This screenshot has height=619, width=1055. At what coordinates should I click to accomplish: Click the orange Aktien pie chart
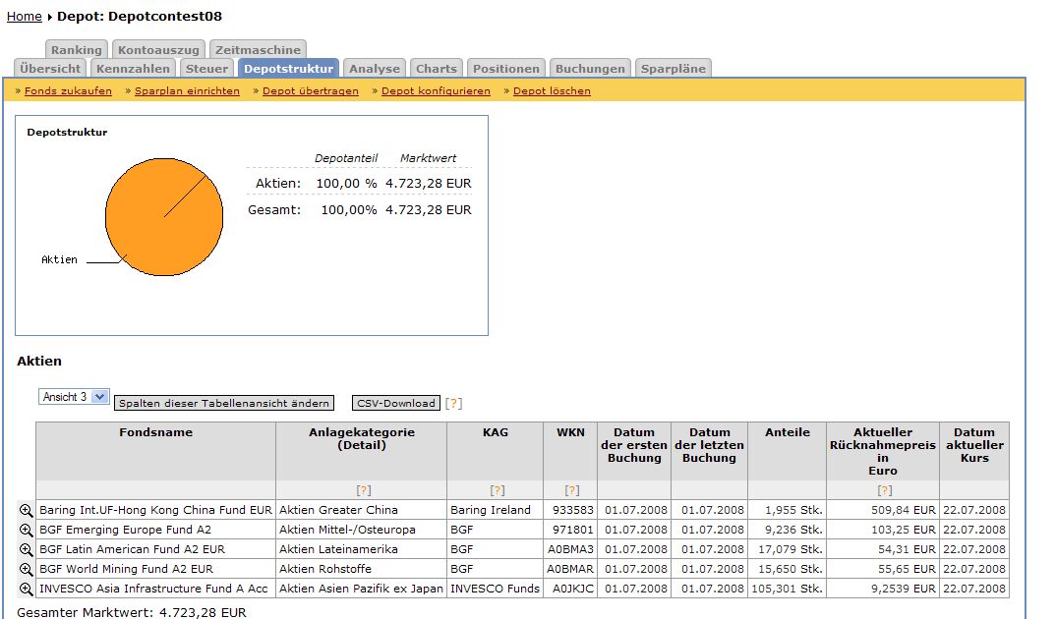157,211
